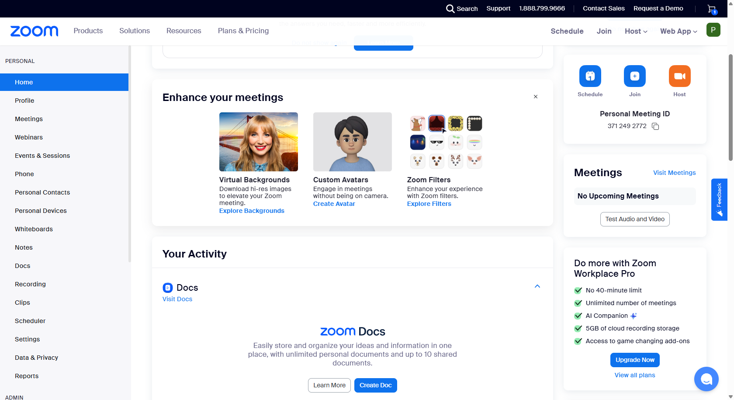This screenshot has width=734, height=400.
Task: Click the Explore Filters link
Action: pyautogui.click(x=429, y=204)
